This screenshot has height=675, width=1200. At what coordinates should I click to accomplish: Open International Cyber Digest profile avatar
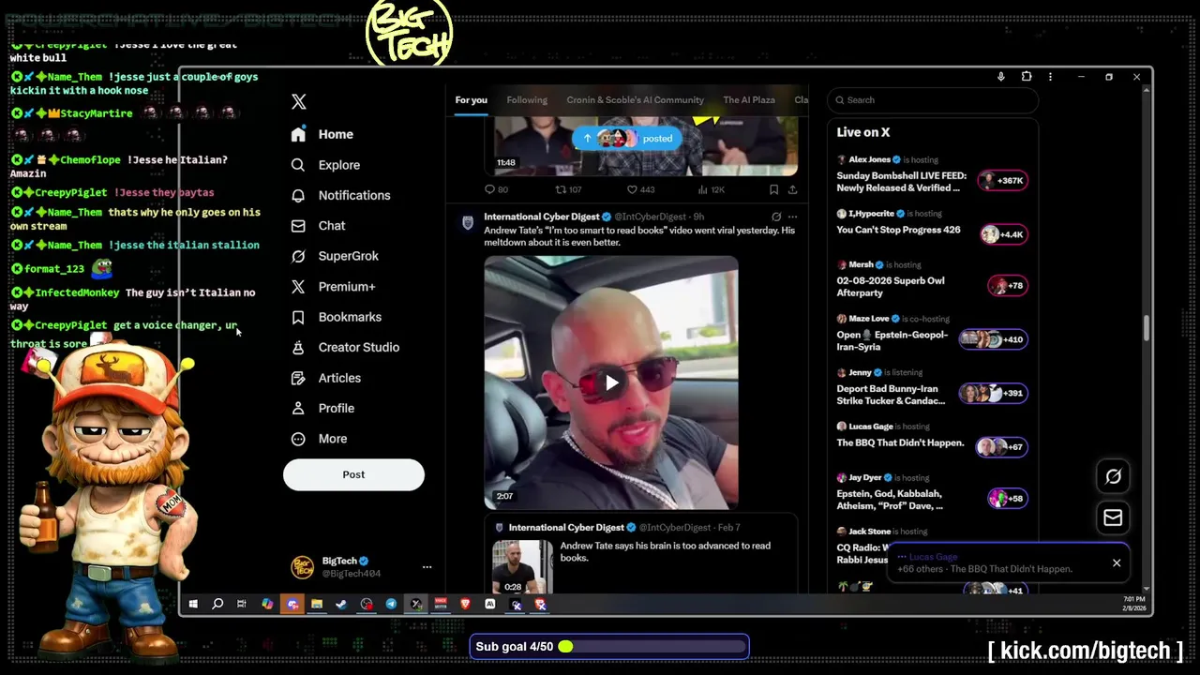coord(468,222)
